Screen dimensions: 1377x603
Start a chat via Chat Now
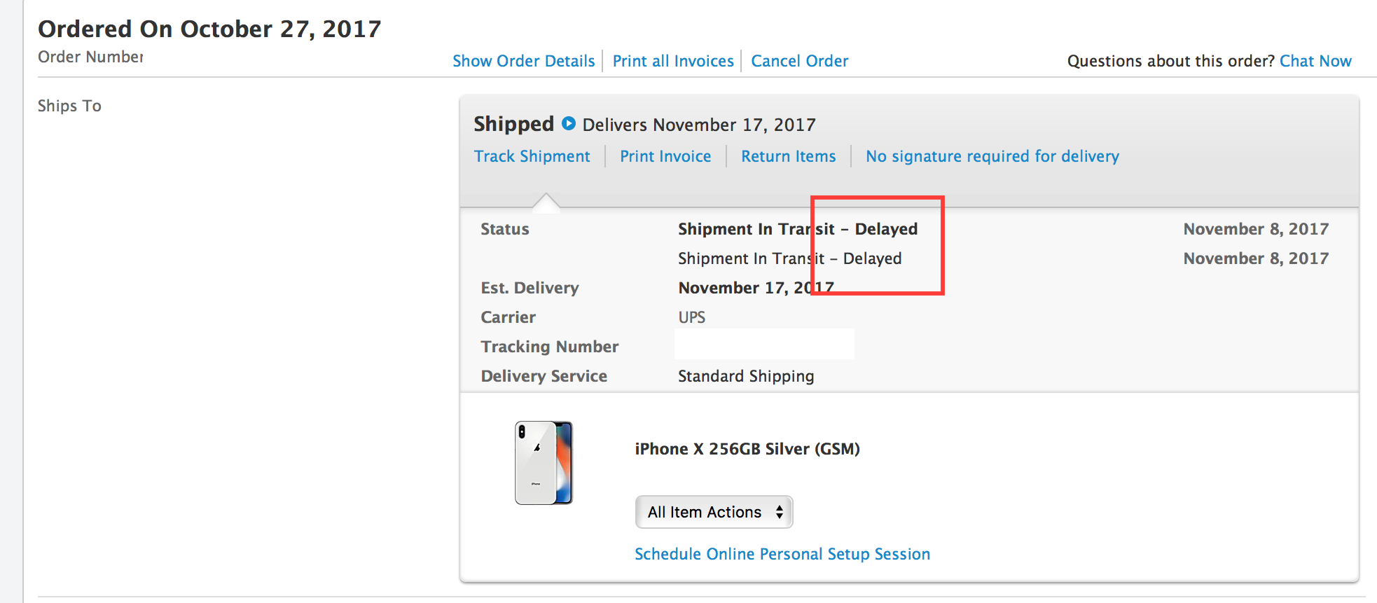point(1315,61)
